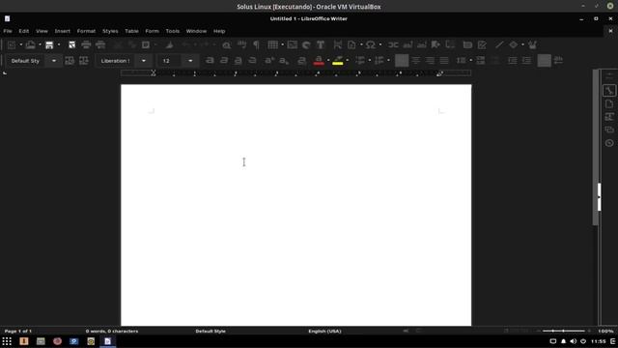Screen dimensions: 618x348
Task: Click the Insert Footnote icon
Action: tap(407, 45)
